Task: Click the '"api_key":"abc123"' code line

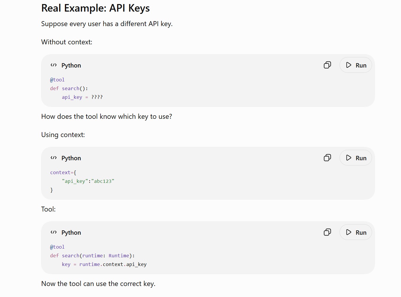Action: 88,181
